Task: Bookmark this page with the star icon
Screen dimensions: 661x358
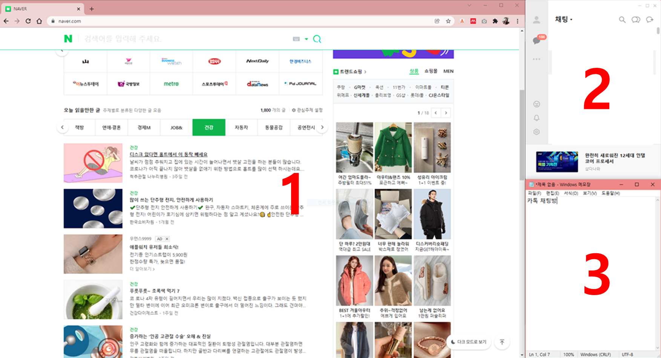Action: tap(448, 21)
